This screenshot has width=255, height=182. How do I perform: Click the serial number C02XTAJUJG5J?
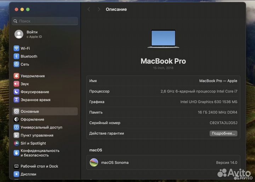click(x=223, y=123)
